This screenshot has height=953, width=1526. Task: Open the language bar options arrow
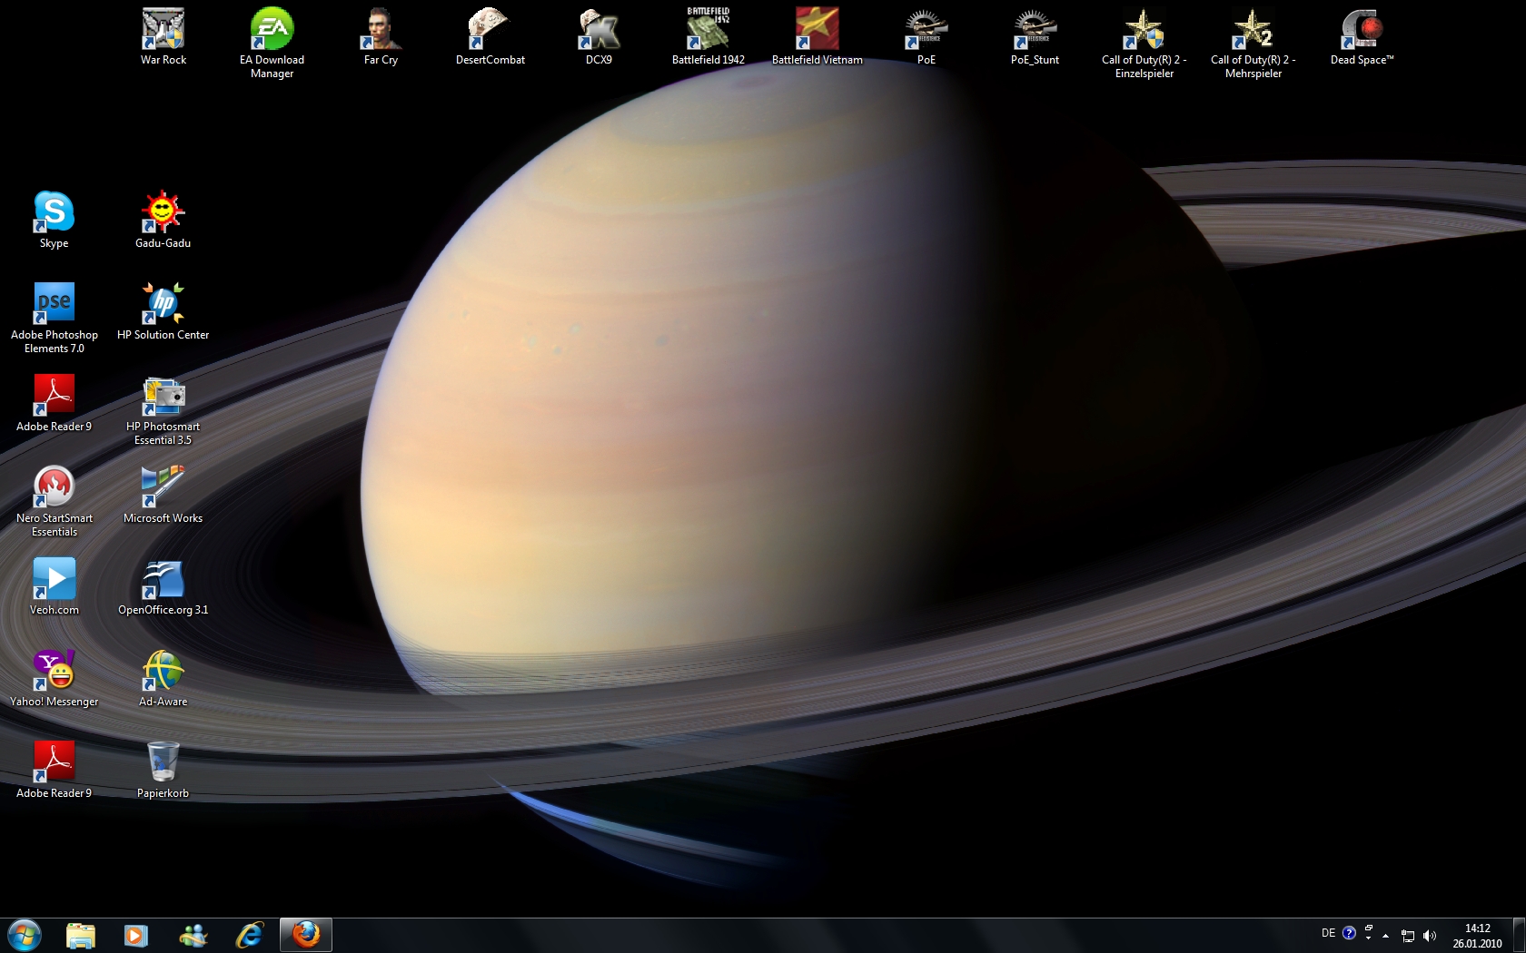1368,938
